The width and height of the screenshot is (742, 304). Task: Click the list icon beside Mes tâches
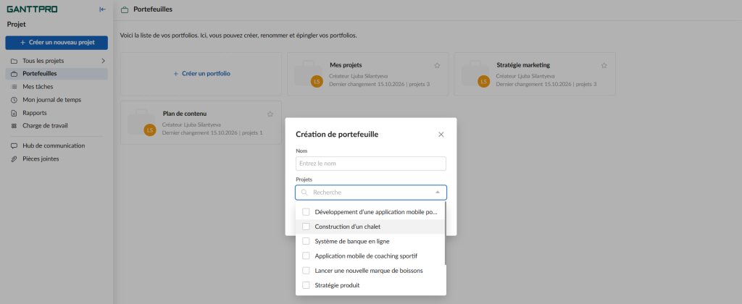14,87
